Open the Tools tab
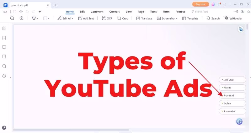Image resolution: width=251 pixels, height=133 pixels. pyautogui.click(x=153, y=12)
